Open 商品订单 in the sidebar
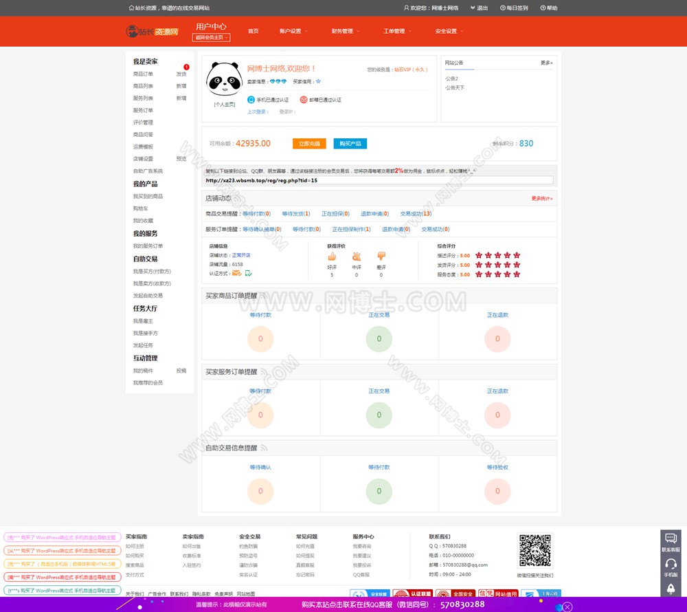The height and width of the screenshot is (612, 687). (x=144, y=74)
